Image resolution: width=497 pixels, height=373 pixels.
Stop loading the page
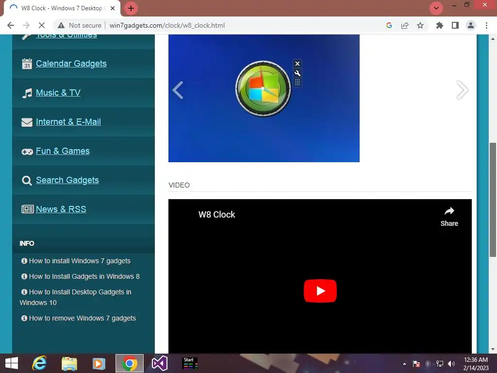coord(42,25)
